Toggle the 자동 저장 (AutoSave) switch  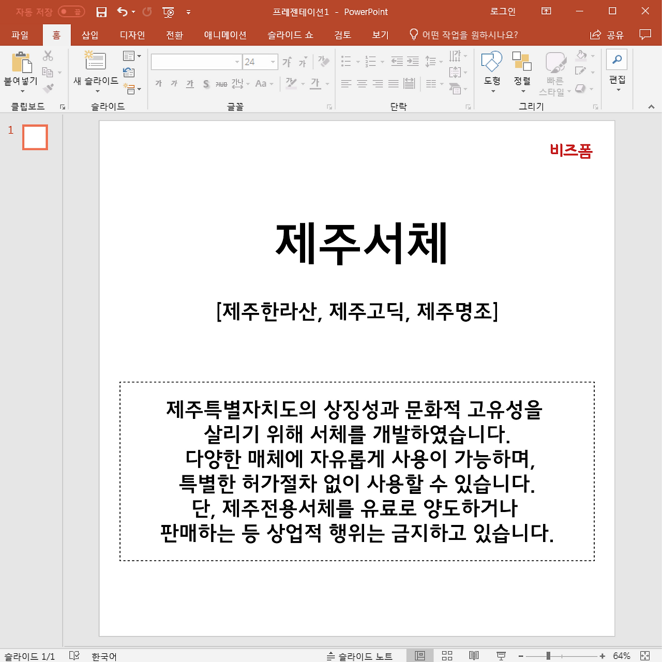click(67, 11)
